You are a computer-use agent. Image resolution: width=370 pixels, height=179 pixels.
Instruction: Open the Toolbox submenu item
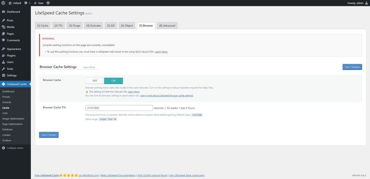point(7,141)
